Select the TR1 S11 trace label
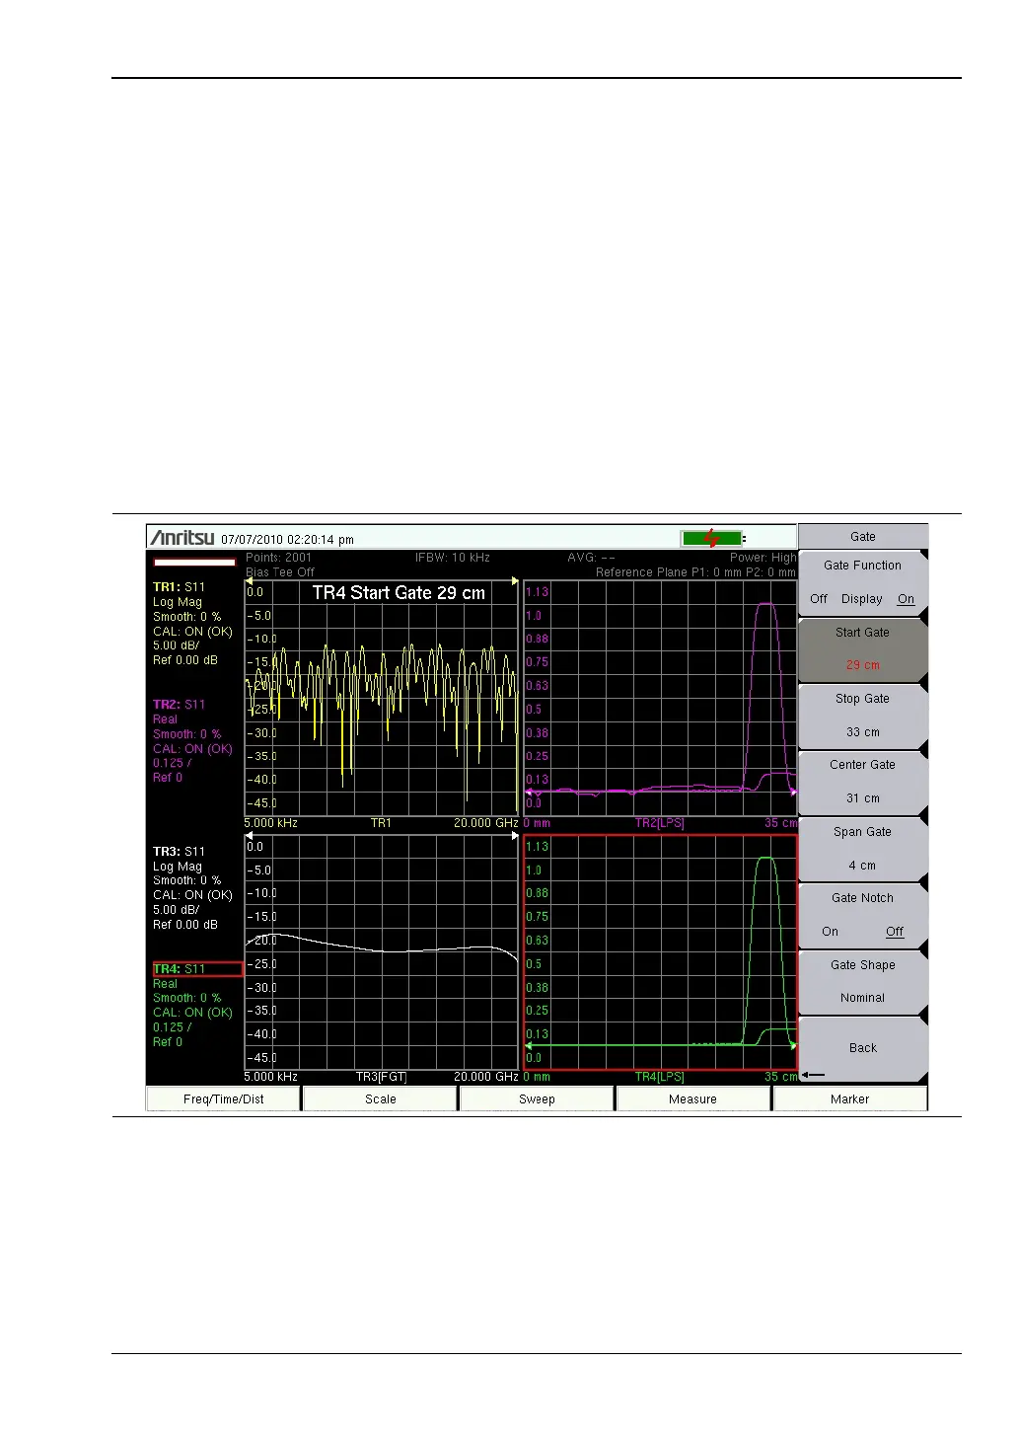This screenshot has width=1018, height=1438. (179, 587)
